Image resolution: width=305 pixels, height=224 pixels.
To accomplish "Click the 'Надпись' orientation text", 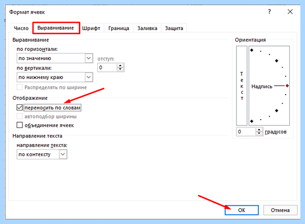I will click(x=262, y=86).
